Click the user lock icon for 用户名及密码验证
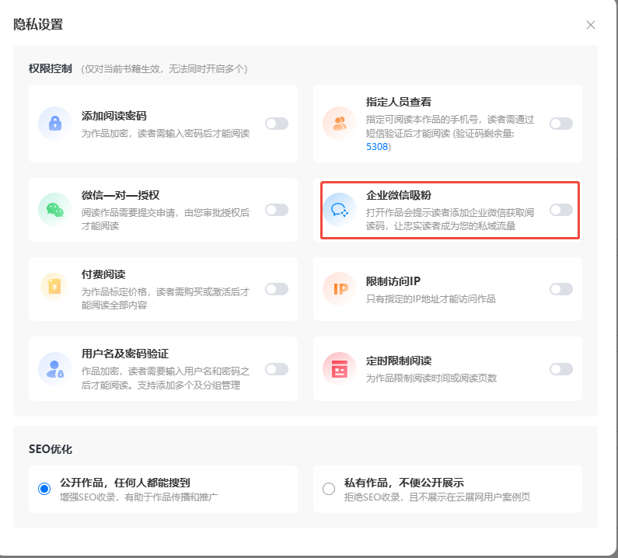This screenshot has height=558, width=618. click(x=54, y=368)
